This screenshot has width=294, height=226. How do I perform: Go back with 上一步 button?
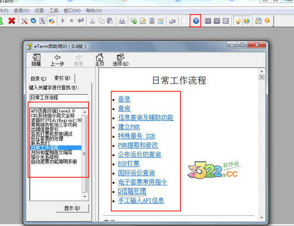(x=57, y=60)
